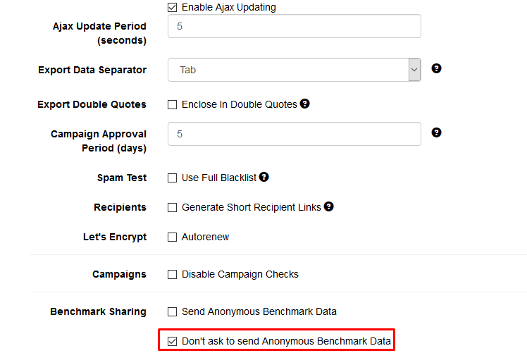Viewport: 527px width, 353px height.
Task: Click help icon after Generate Short Recipient Links
Action: pos(328,207)
